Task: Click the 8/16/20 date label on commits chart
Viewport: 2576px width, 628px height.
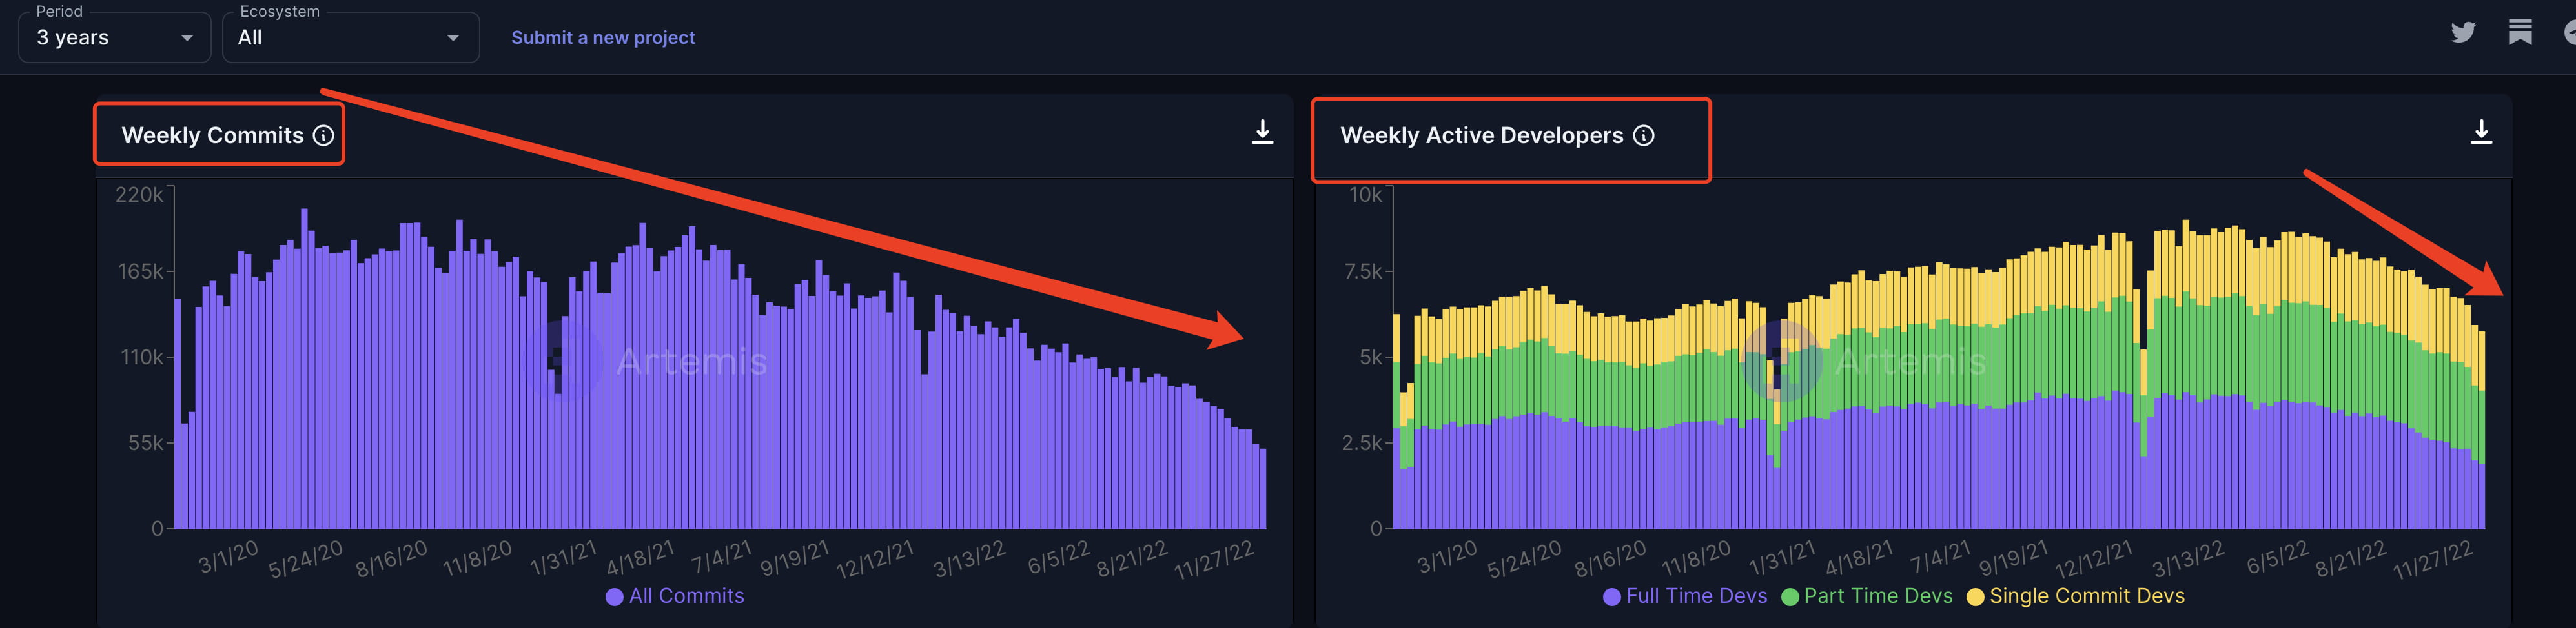Action: [391, 559]
